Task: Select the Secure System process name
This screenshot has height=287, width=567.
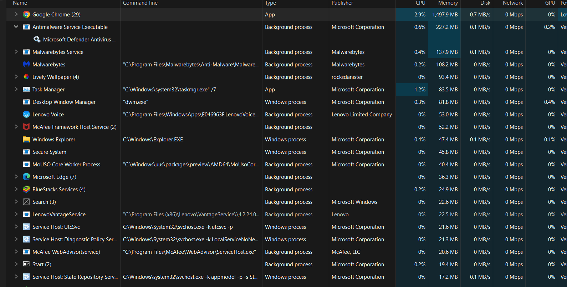Action: [49, 152]
